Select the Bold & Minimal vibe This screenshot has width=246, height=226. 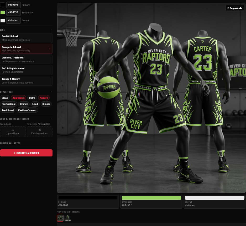[x=26, y=38]
